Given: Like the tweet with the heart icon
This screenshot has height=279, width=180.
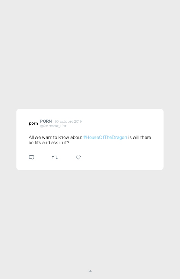Looking at the screenshot, I should 78,157.
